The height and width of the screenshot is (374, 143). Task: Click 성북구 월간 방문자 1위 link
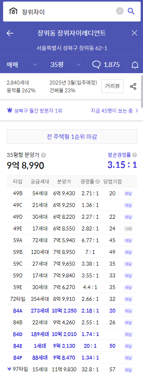pyautogui.click(x=35, y=111)
